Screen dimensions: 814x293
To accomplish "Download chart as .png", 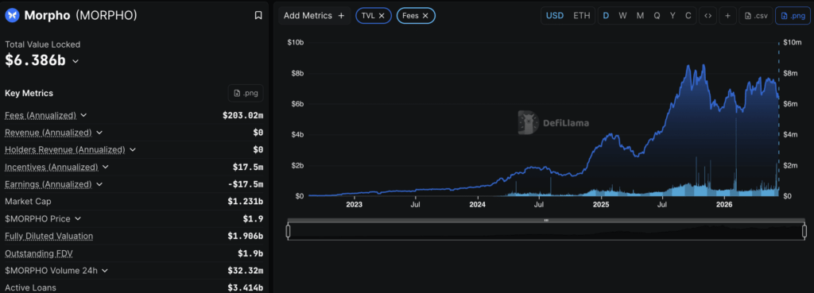I will [793, 16].
